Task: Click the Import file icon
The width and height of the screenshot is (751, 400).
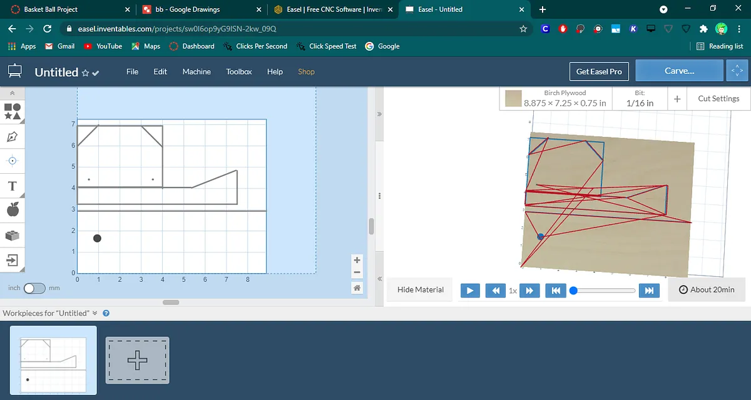Action: [13, 259]
